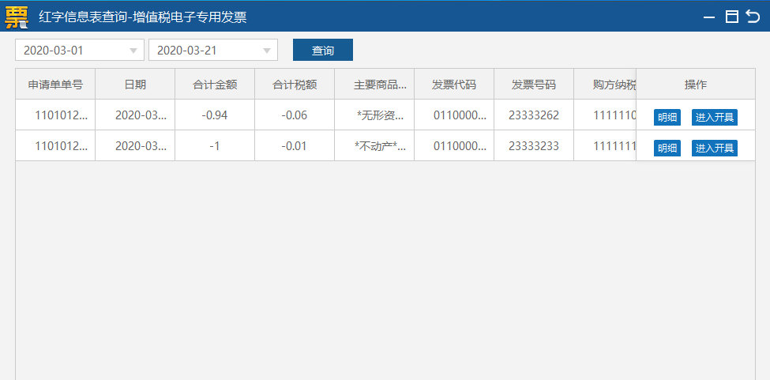Select the *不动产* goods cell
The height and width of the screenshot is (380, 770).
(x=374, y=146)
